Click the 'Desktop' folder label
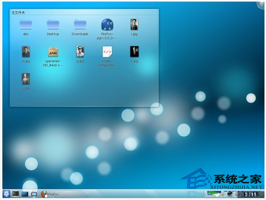266x200 pixels. [x=53, y=34]
